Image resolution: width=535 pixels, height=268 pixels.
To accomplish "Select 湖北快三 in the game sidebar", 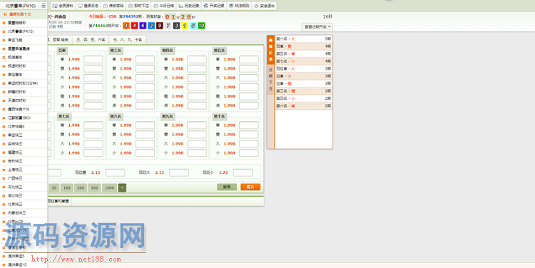I will tap(24, 196).
